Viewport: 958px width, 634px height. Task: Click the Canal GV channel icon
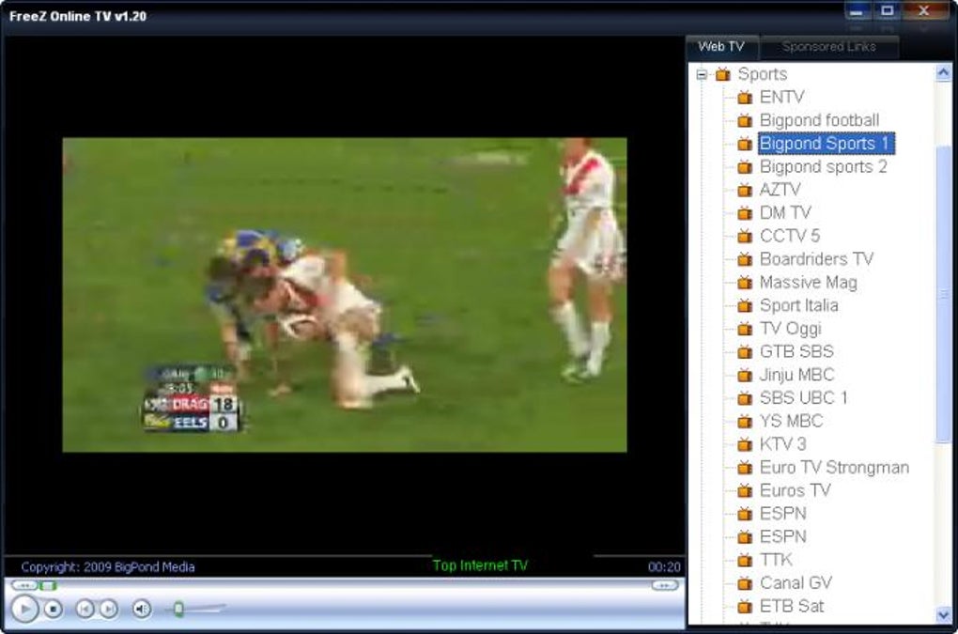tap(745, 583)
